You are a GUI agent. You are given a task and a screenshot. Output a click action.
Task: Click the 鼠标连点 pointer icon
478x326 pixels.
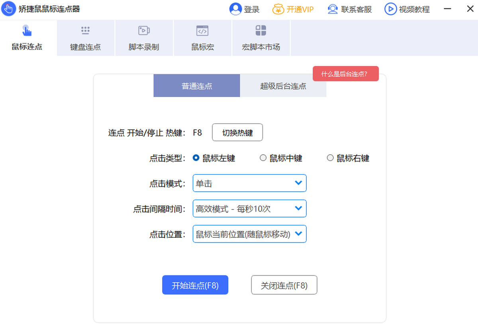pyautogui.click(x=27, y=31)
